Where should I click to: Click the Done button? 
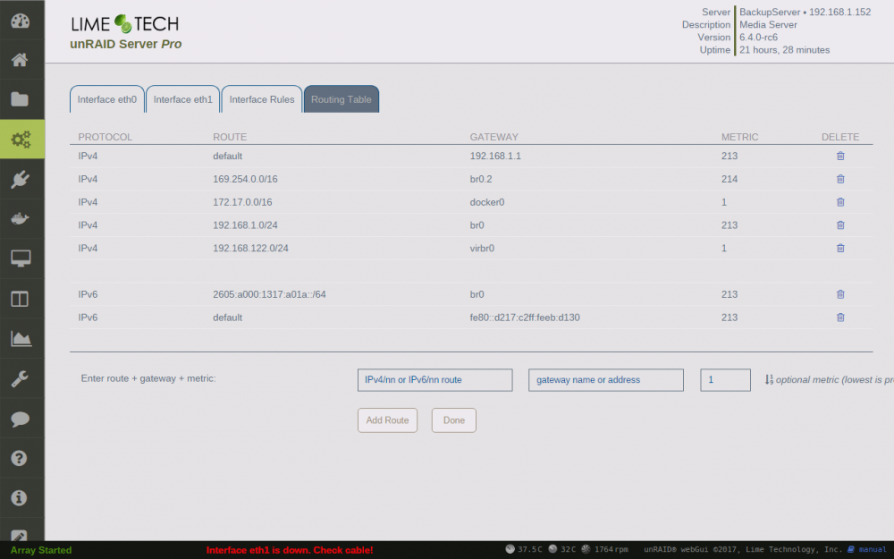pyautogui.click(x=454, y=420)
